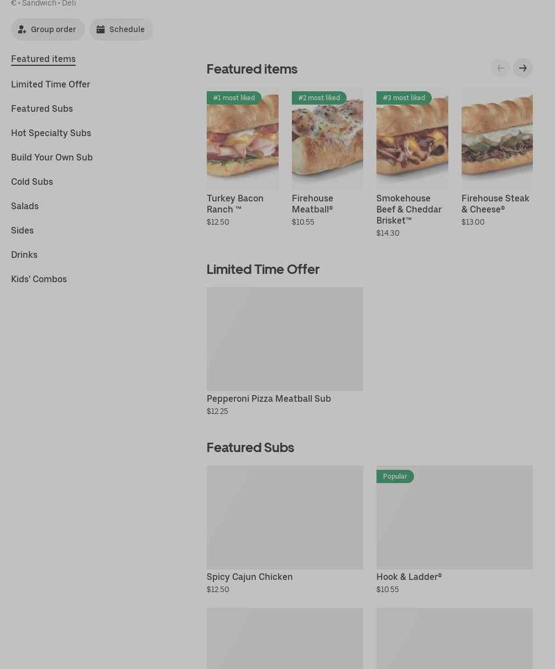Jump to Hot Specialty Subs section
Image resolution: width=555 pixels, height=669 pixels.
click(x=51, y=133)
